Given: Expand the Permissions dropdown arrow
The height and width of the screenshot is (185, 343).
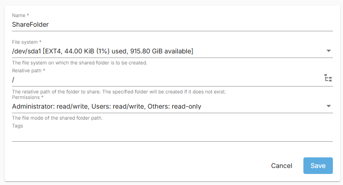Looking at the screenshot, I should pyautogui.click(x=328, y=106).
